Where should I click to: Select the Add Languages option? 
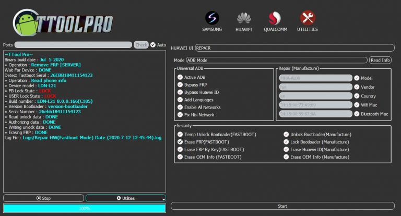(x=195, y=100)
